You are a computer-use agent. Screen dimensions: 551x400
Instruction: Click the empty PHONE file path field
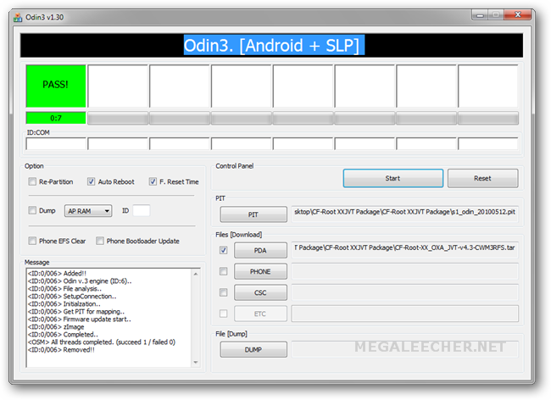(x=405, y=271)
